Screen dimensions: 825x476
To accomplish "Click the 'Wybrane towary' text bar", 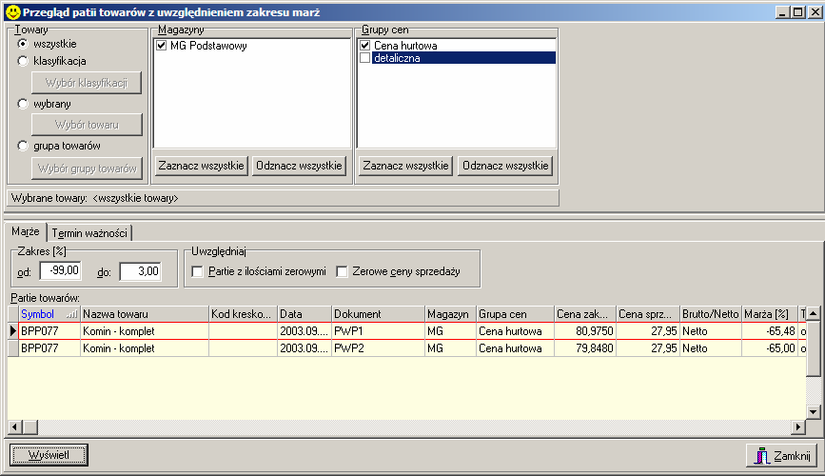I will [x=283, y=199].
